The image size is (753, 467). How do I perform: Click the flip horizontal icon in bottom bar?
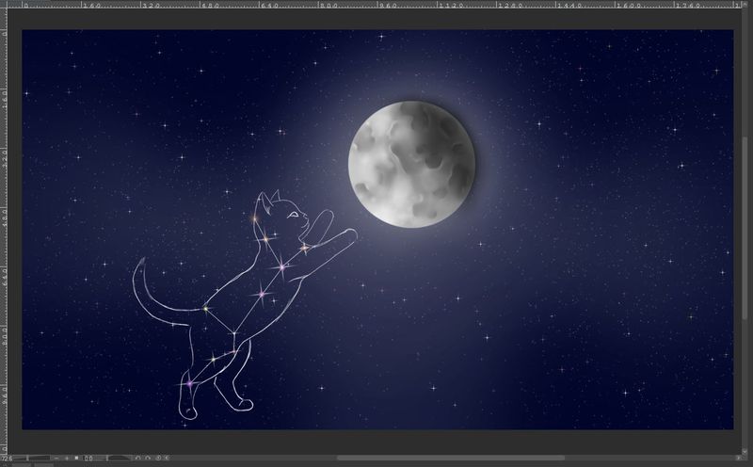click(168, 458)
